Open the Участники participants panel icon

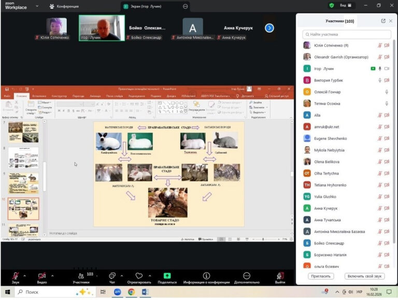click(x=81, y=276)
